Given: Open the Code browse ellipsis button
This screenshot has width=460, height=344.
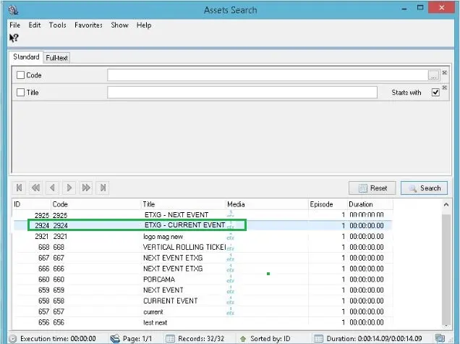Looking at the screenshot, I should (433, 75).
